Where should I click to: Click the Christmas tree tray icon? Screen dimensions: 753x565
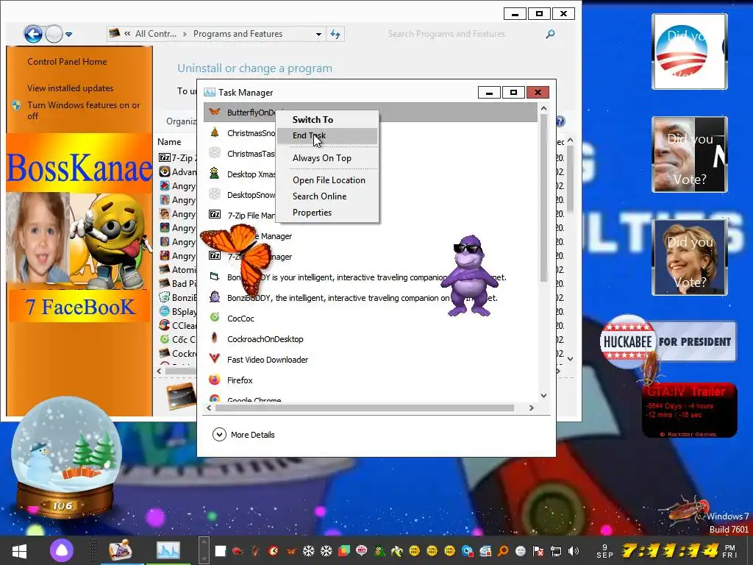coord(379,551)
